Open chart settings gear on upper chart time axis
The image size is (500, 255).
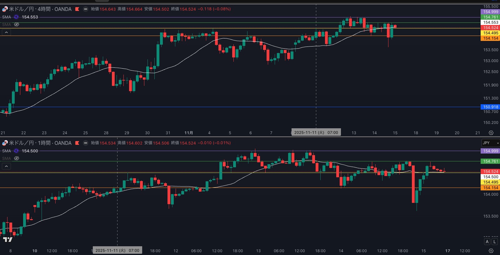(x=491, y=133)
